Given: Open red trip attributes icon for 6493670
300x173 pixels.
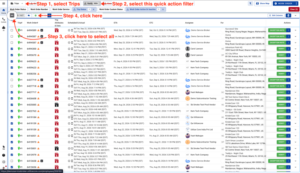Looking at the screenshot, I should coord(56,55).
